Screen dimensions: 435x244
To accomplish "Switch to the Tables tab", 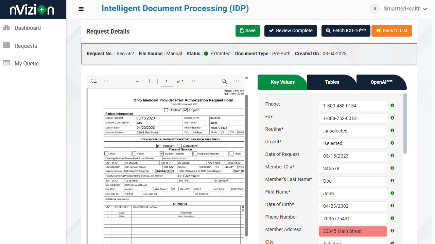I will [x=332, y=82].
